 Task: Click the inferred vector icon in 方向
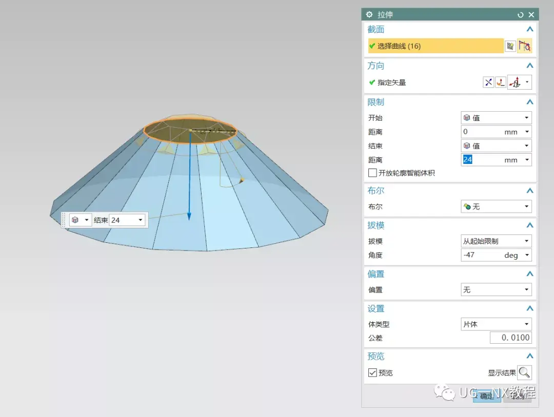point(515,82)
